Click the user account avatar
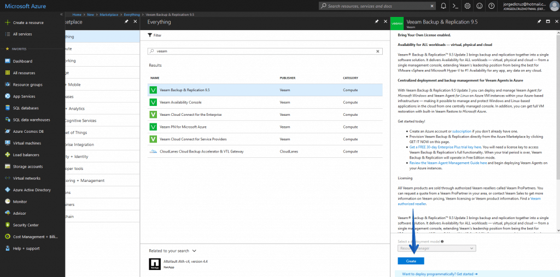The width and height of the screenshot is (560, 277). (554, 5)
